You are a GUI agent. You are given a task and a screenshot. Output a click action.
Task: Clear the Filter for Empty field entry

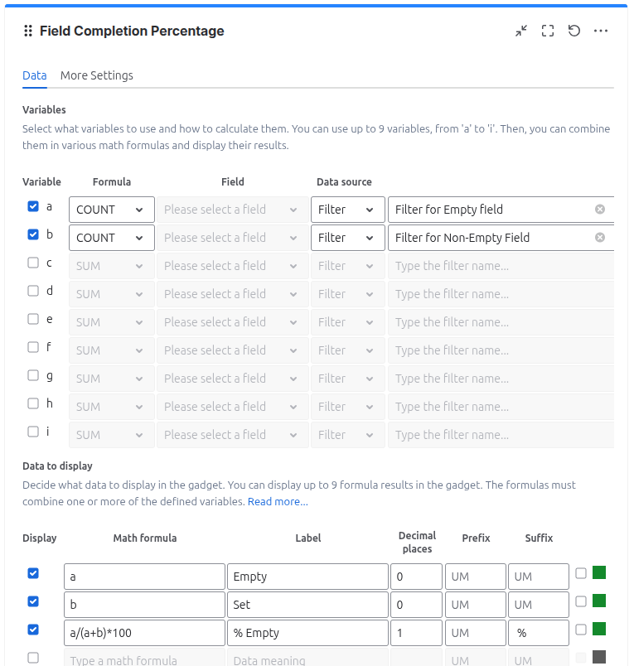600,210
